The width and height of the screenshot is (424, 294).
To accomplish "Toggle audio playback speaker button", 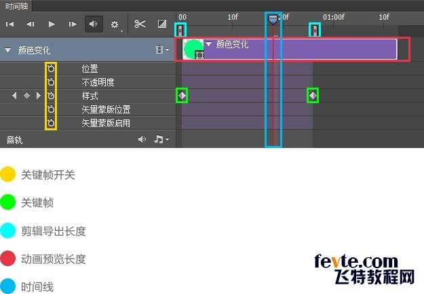I will pyautogui.click(x=94, y=24).
